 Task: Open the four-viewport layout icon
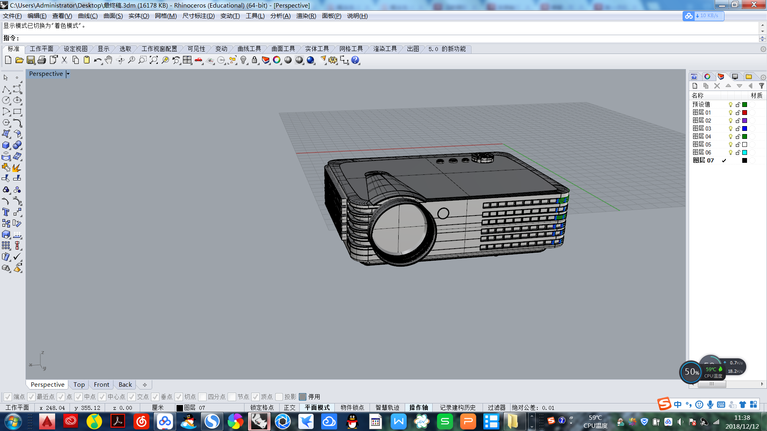(187, 60)
